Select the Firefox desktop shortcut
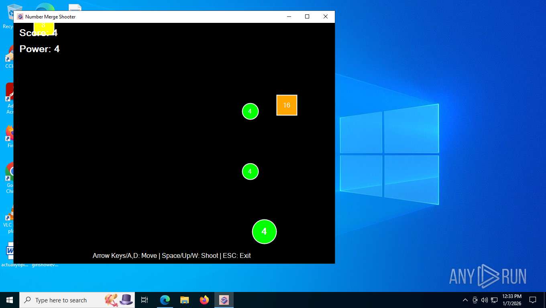The width and height of the screenshot is (546, 308). pos(10,136)
